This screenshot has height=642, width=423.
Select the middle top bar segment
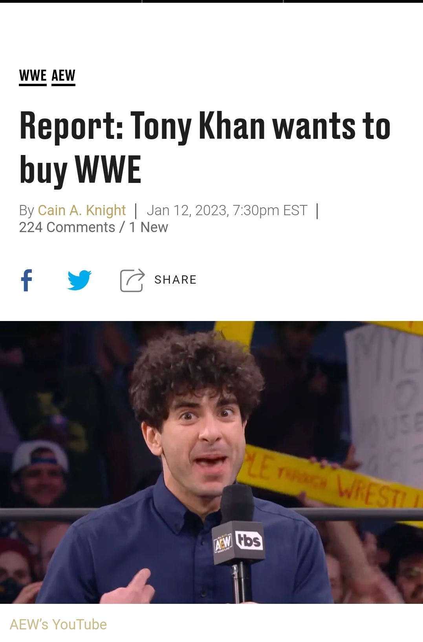[212, 1]
